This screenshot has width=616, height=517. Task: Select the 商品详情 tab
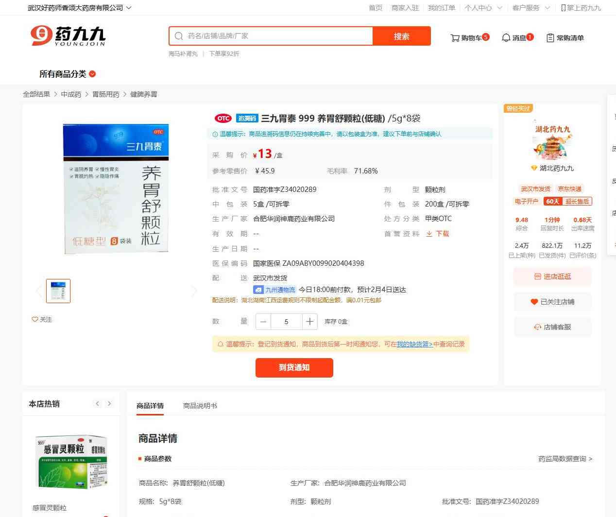(x=150, y=406)
